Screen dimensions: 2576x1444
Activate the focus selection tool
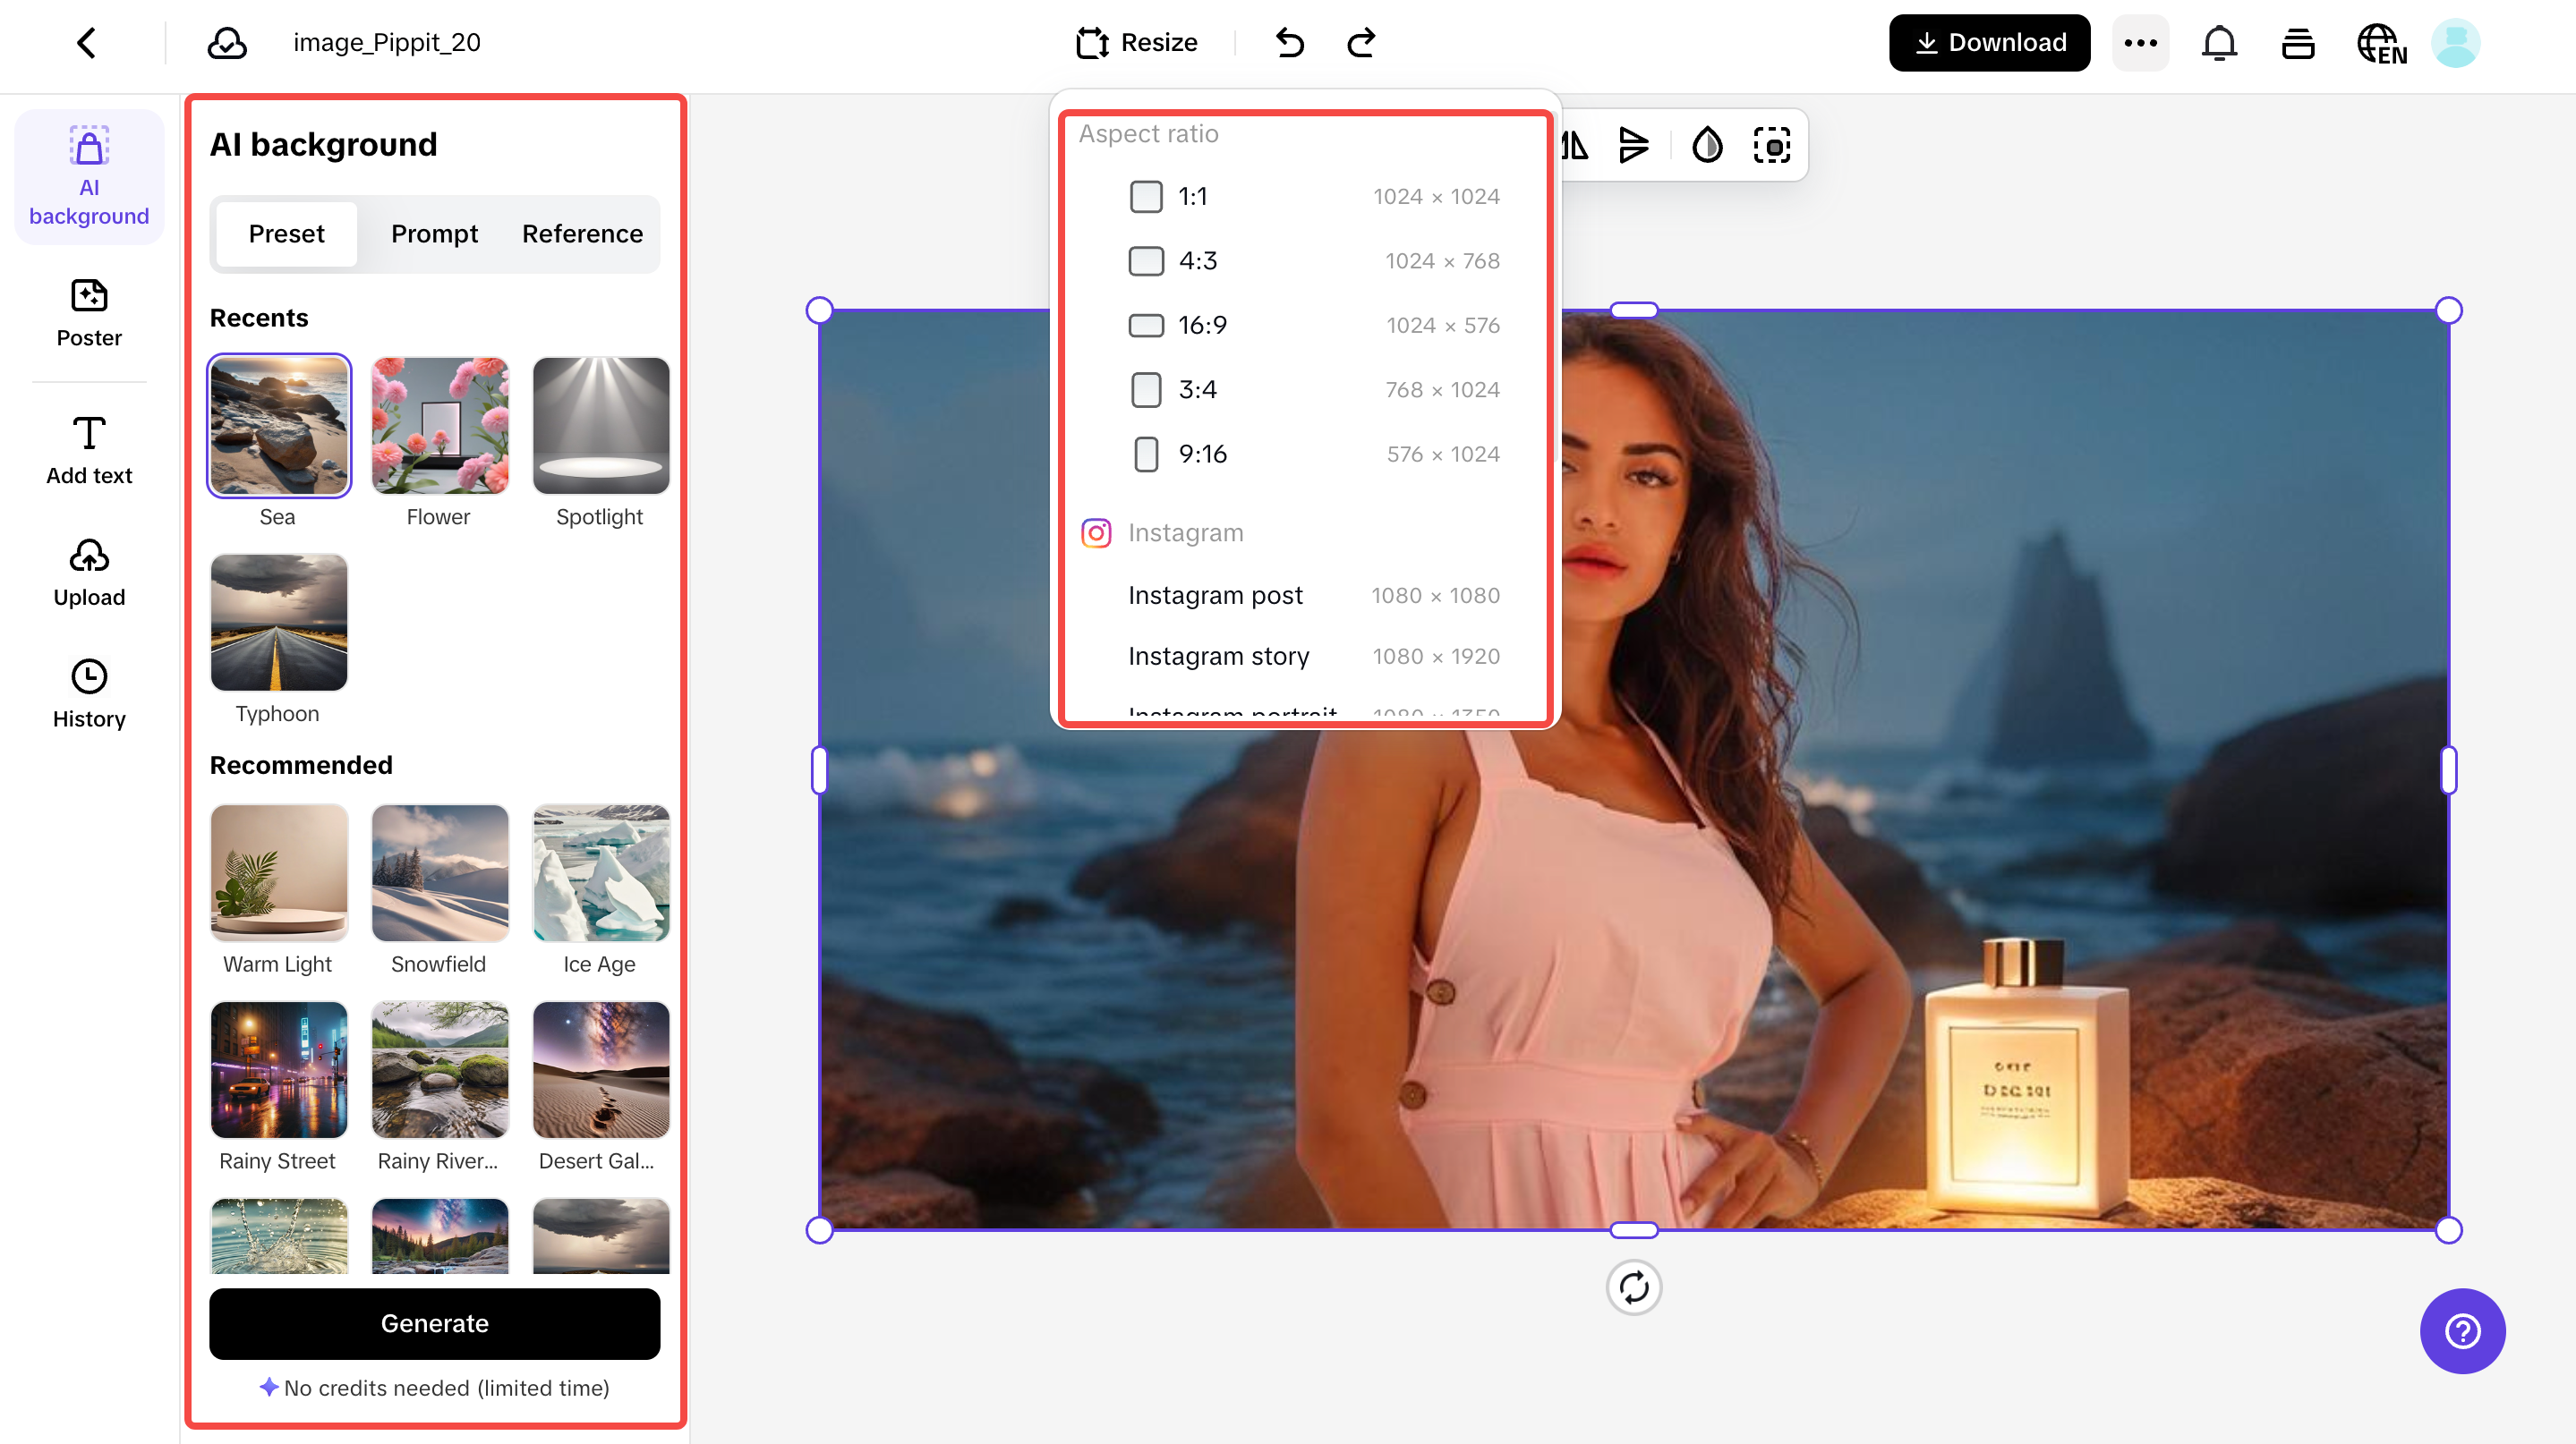(1772, 145)
